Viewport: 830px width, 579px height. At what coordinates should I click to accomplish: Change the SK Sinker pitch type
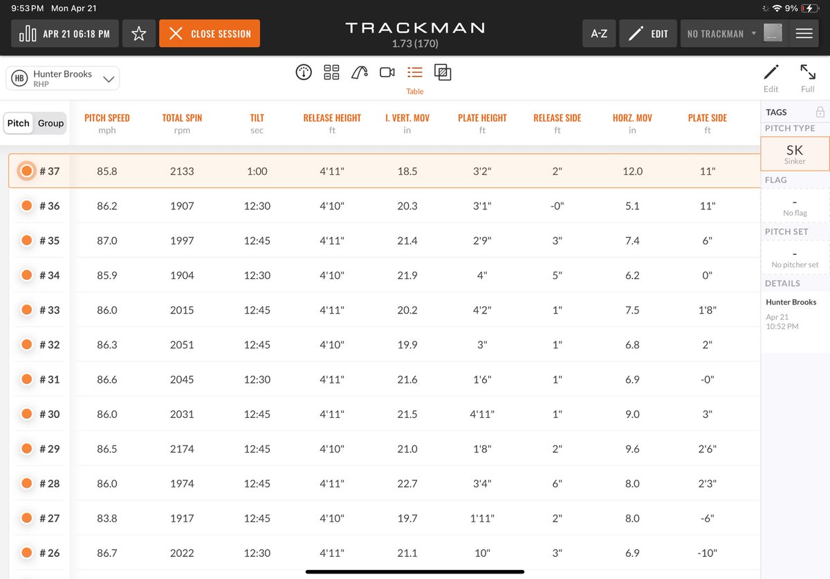point(795,153)
